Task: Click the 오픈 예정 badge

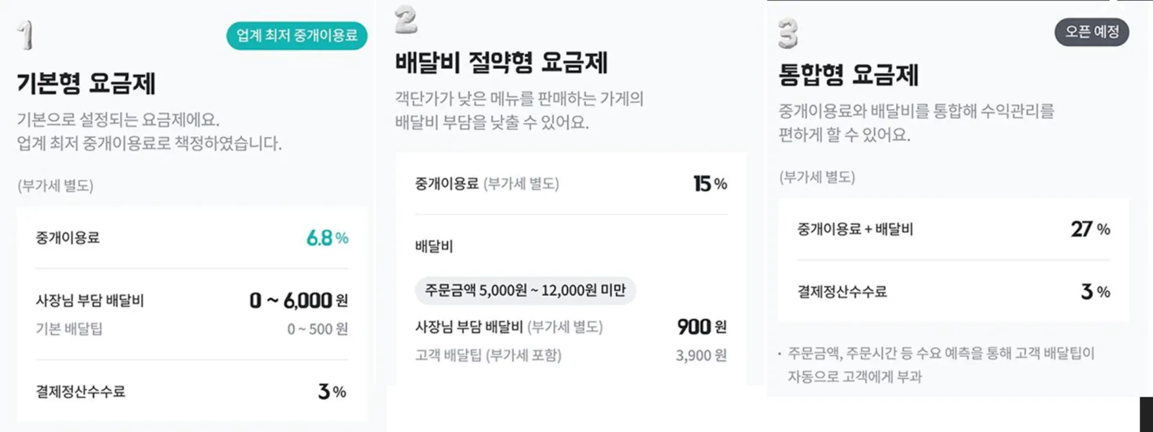Action: [1091, 32]
